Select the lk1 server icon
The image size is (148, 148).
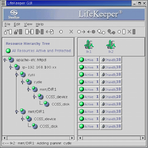(x=89, y=47)
